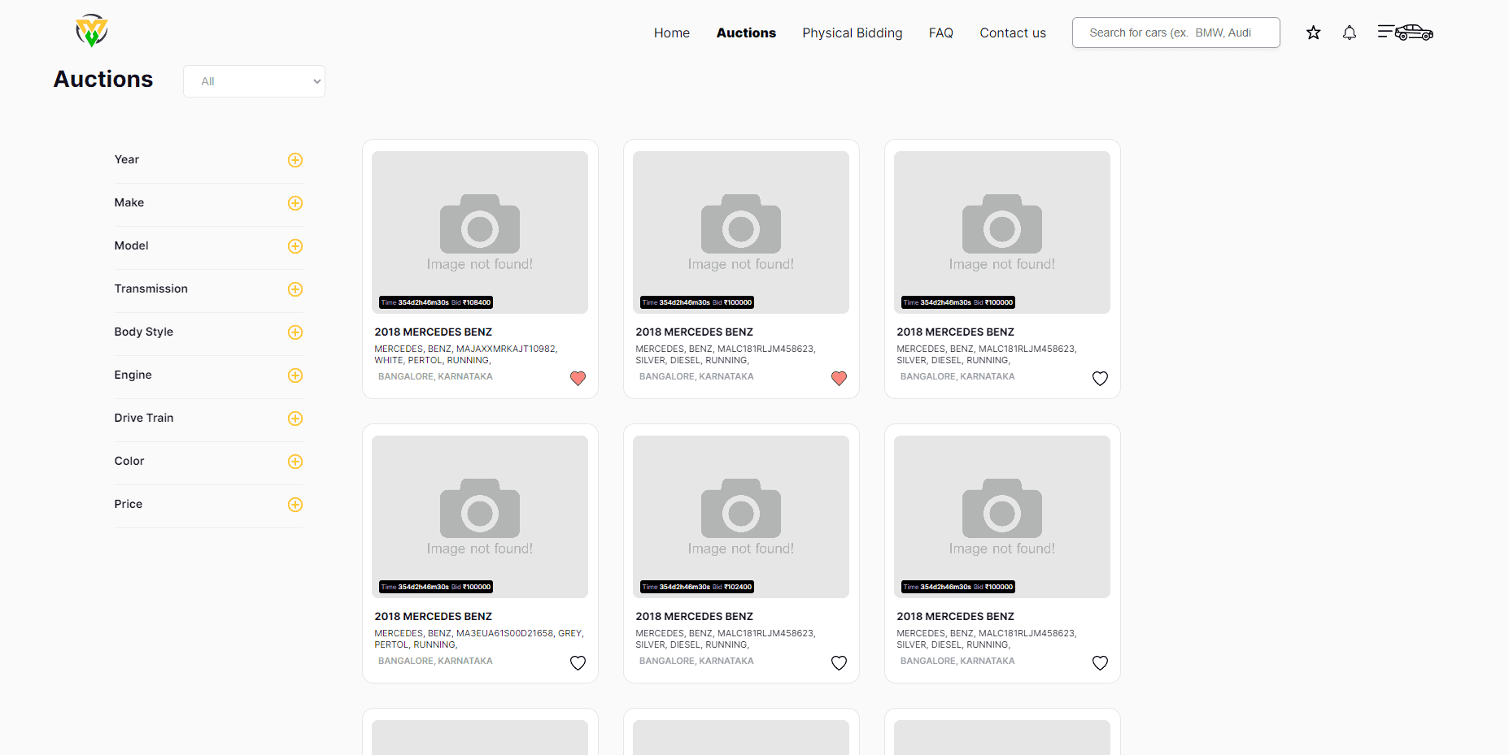The image size is (1509, 755).
Task: Open the car menu icon in header
Action: point(1405,33)
